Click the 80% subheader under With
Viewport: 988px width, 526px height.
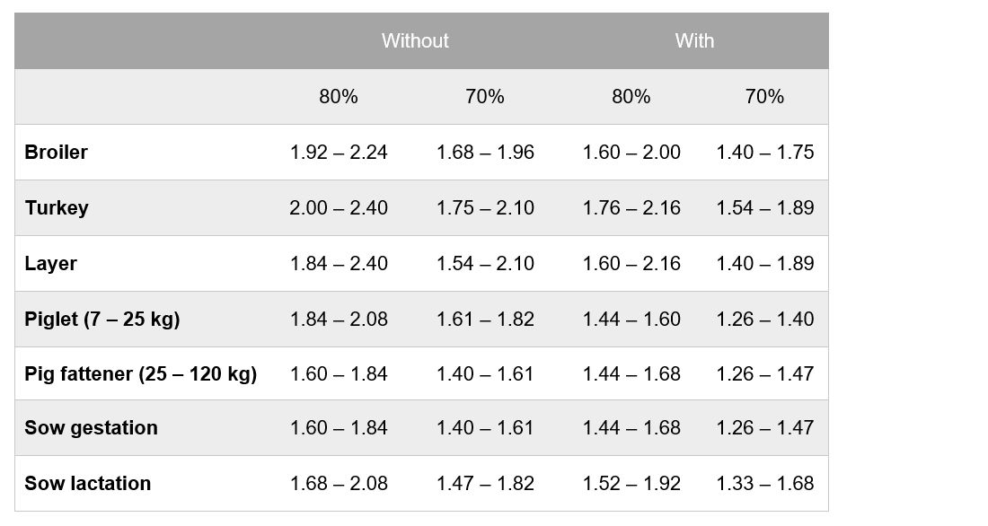click(x=631, y=97)
